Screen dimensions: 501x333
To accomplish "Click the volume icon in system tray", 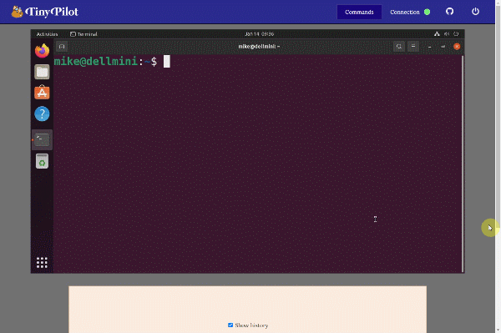I will coord(447,34).
